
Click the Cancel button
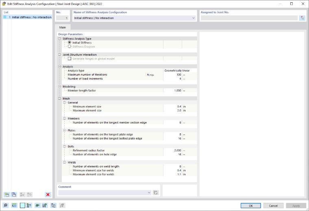click(273, 206)
